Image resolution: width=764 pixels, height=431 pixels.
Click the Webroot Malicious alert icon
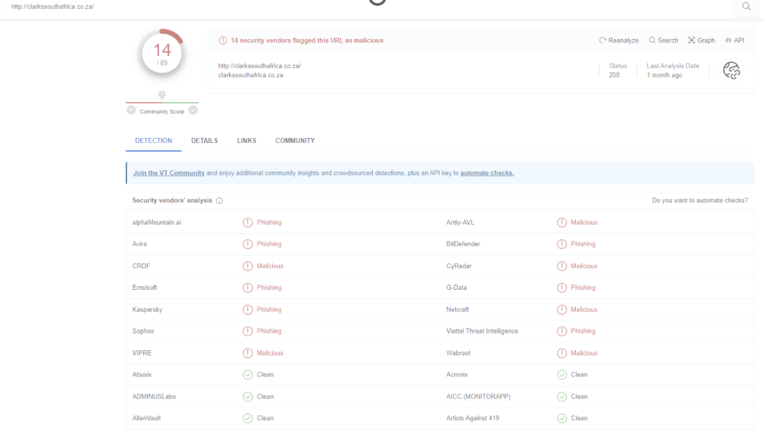[562, 353]
